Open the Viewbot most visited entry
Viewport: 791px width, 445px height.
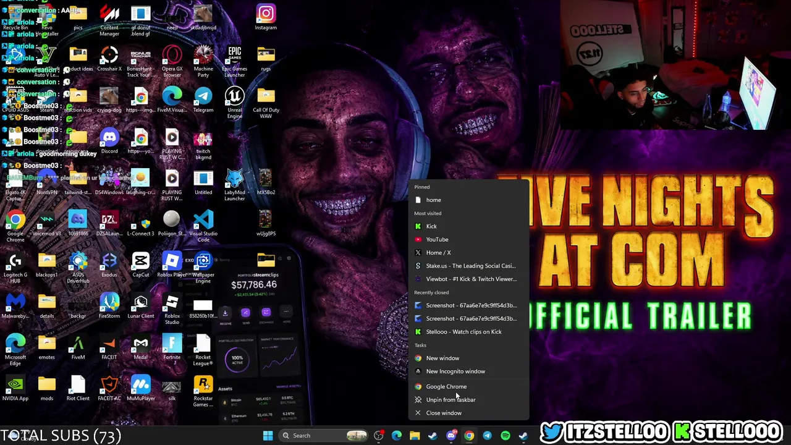pos(470,279)
